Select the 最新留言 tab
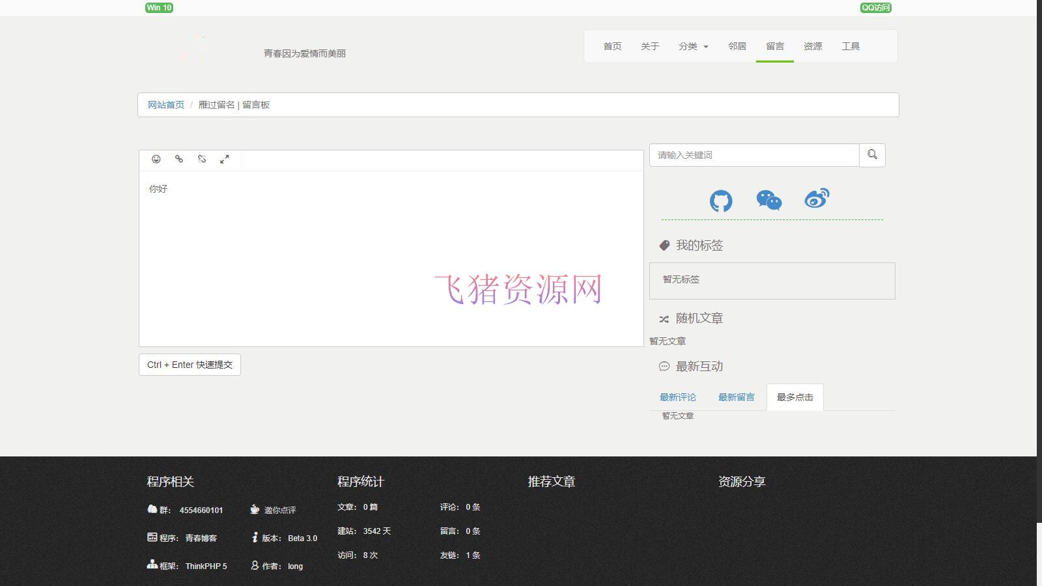1042x586 pixels. [x=737, y=397]
